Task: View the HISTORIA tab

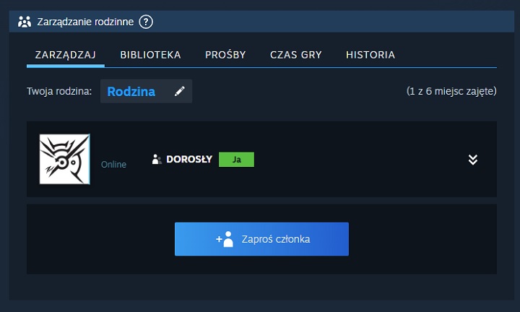Action: (x=370, y=55)
